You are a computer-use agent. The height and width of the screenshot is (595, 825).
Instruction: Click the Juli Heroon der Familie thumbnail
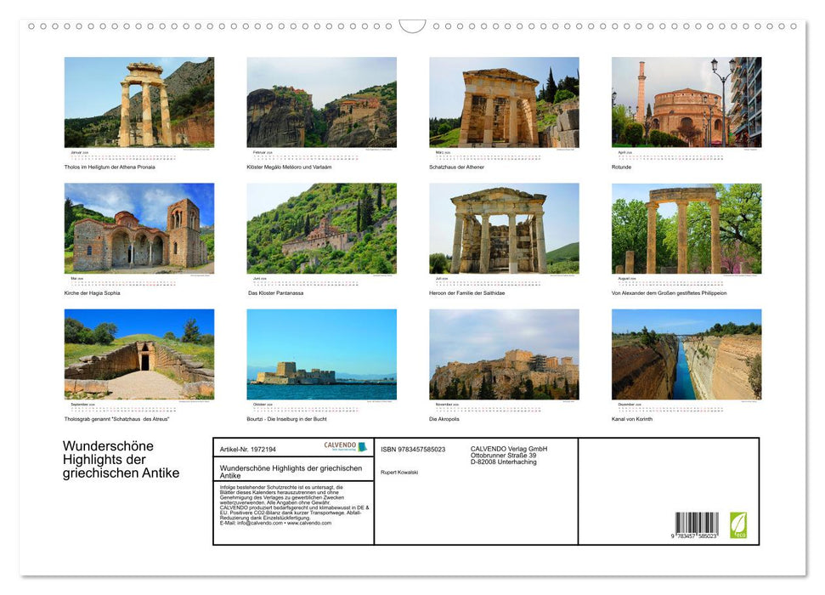click(504, 228)
